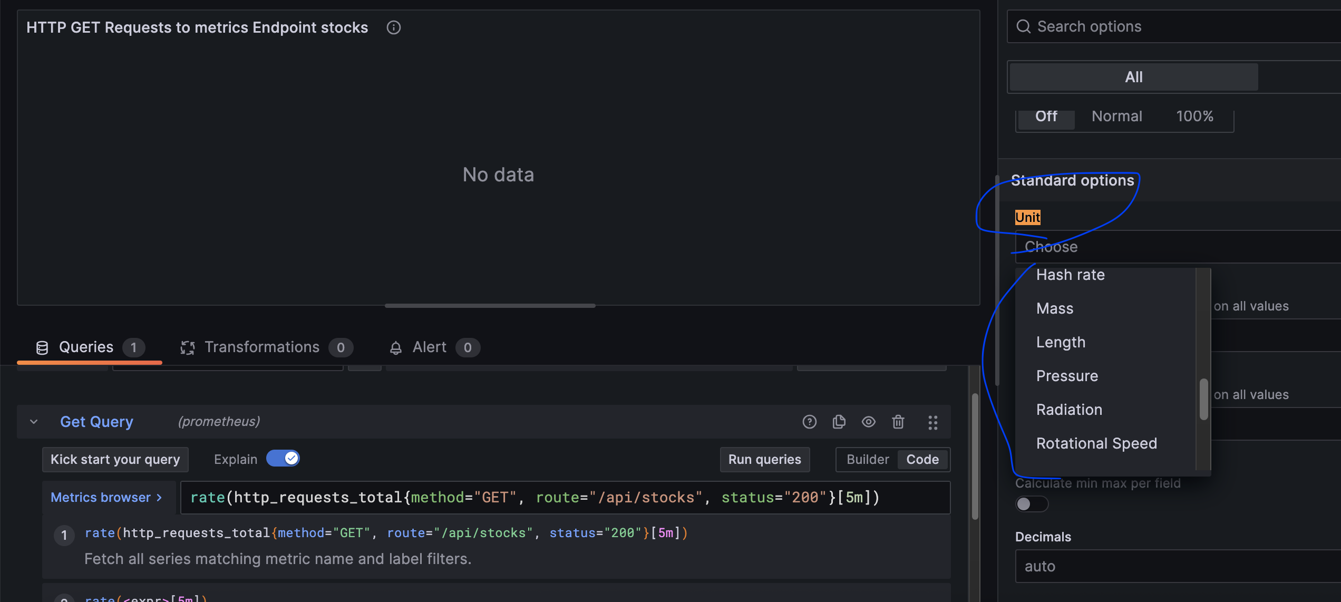Open the Queries tab
This screenshot has height=602, width=1341.
coord(90,347)
